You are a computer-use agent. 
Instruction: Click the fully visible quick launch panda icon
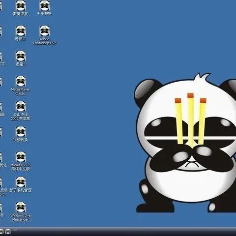[8, 232]
